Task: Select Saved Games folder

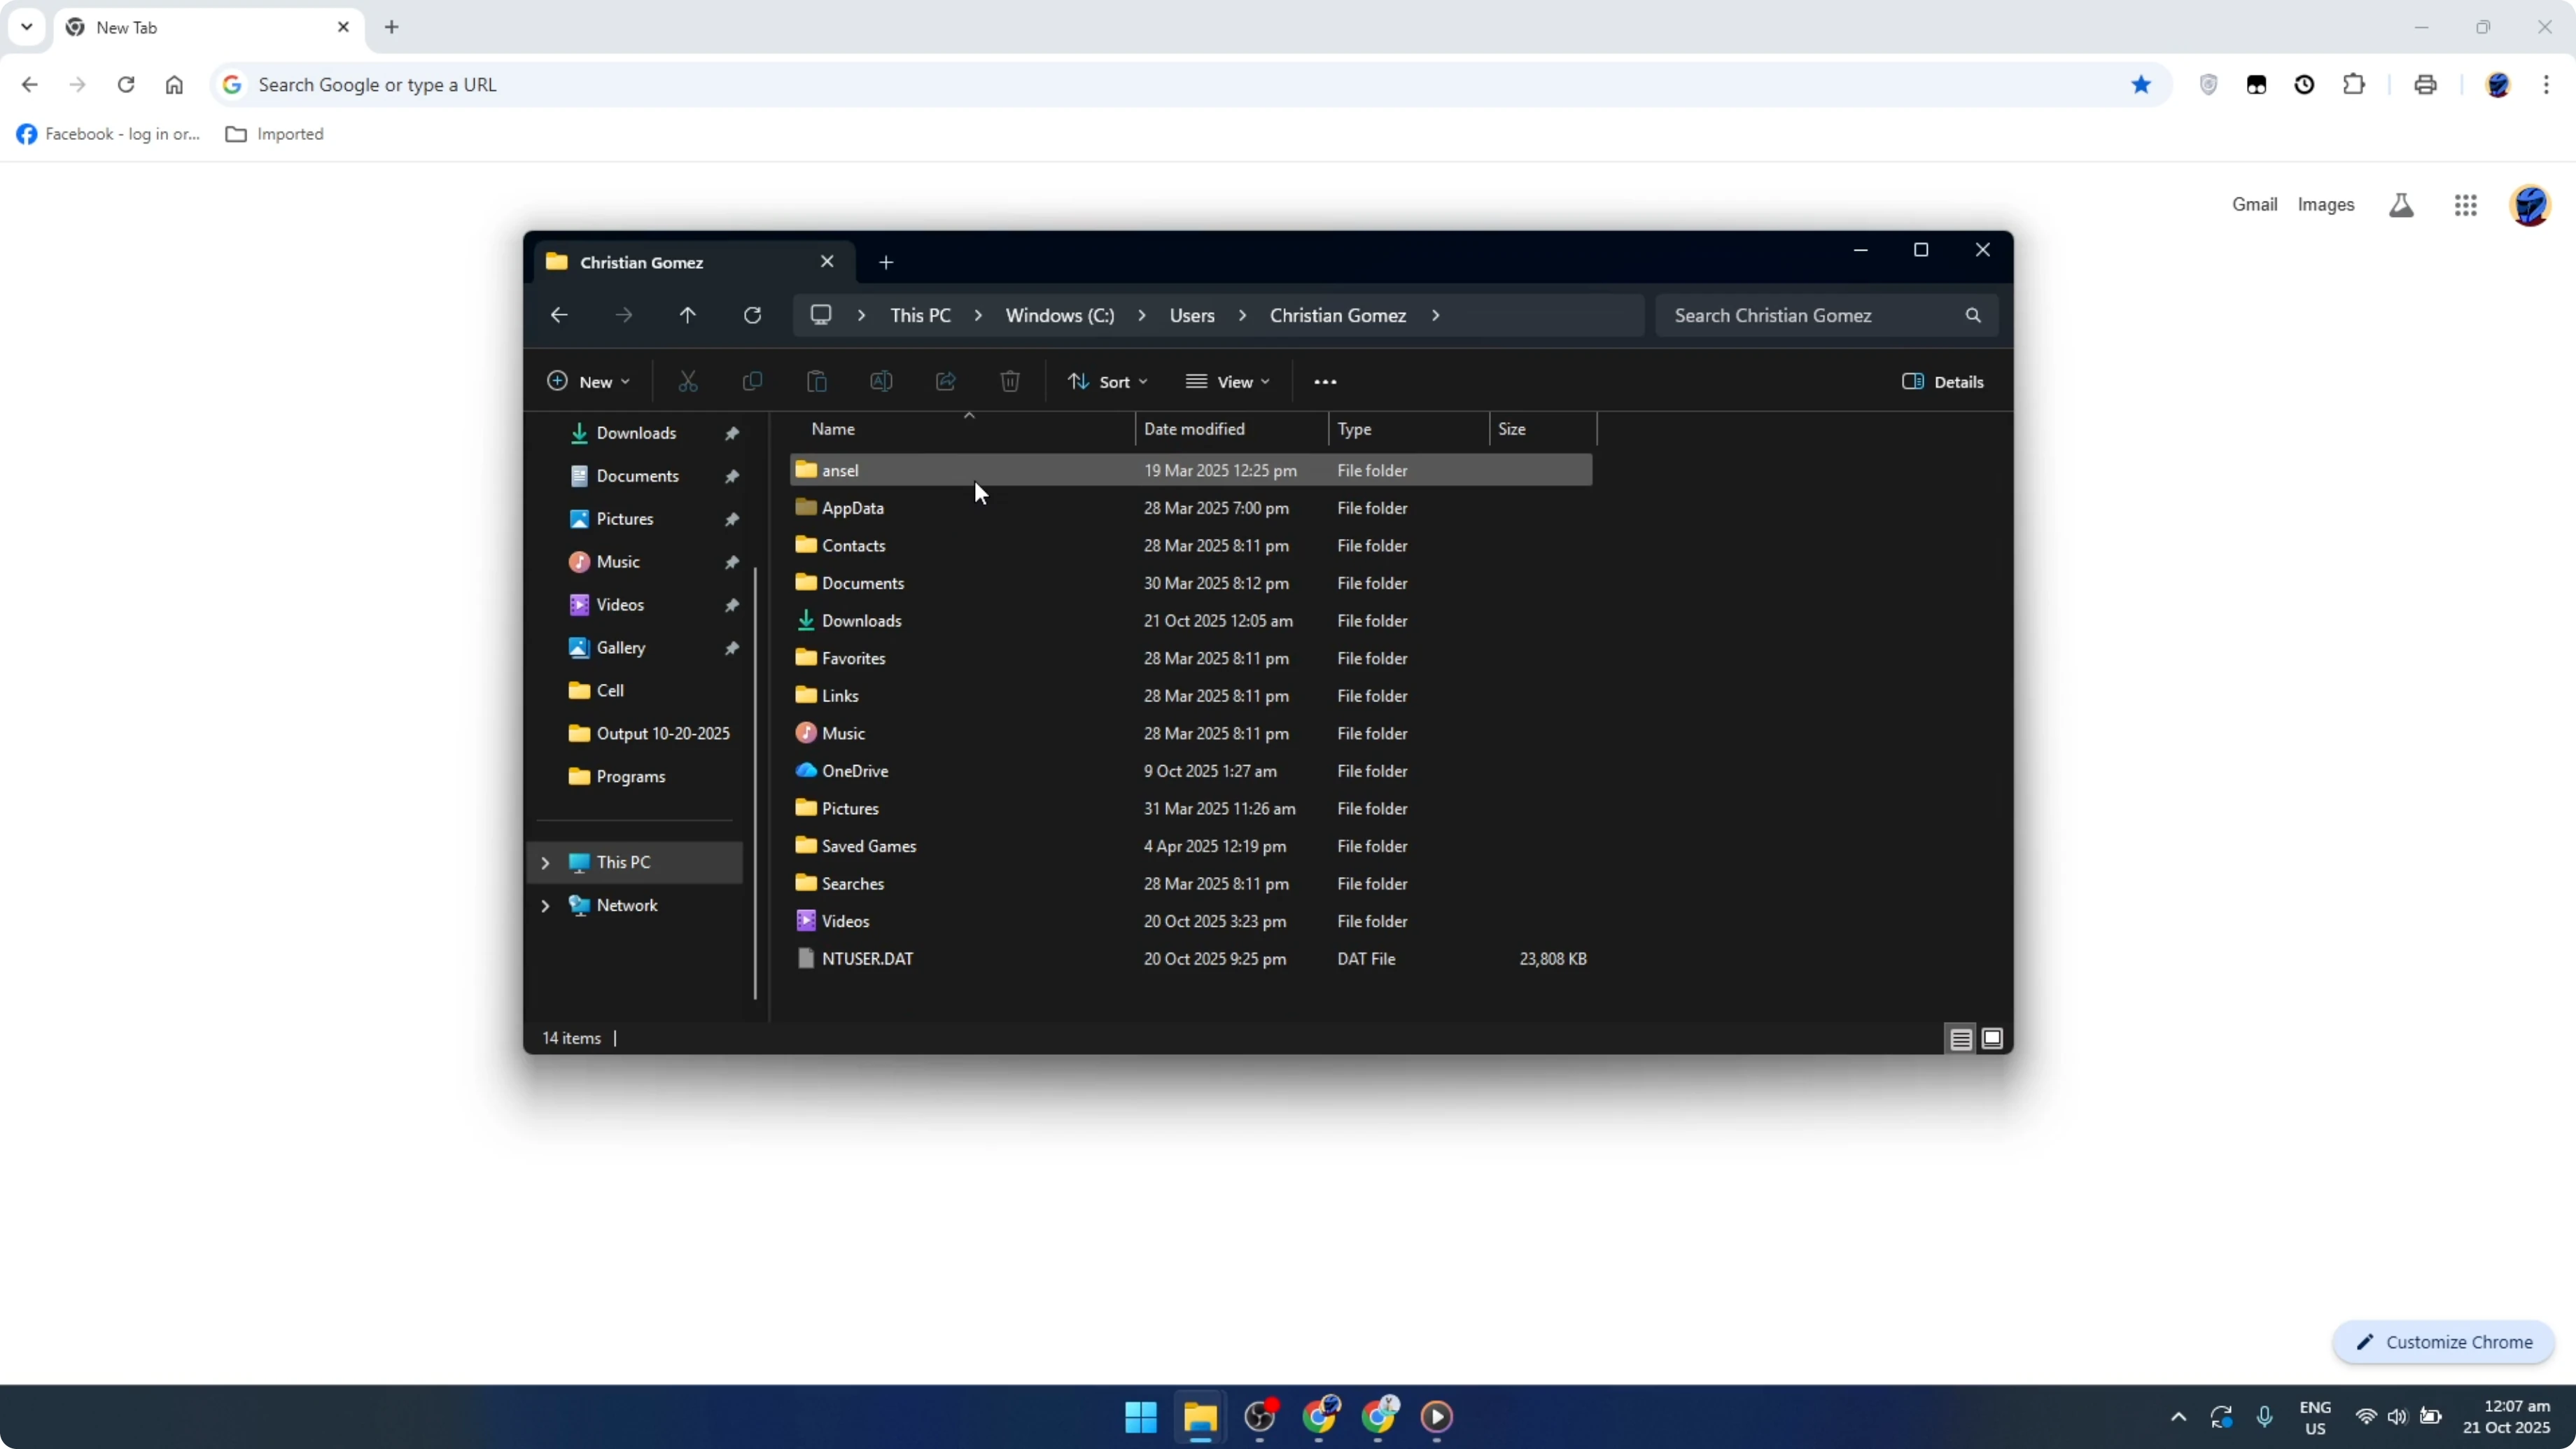Action: pos(1191,846)
